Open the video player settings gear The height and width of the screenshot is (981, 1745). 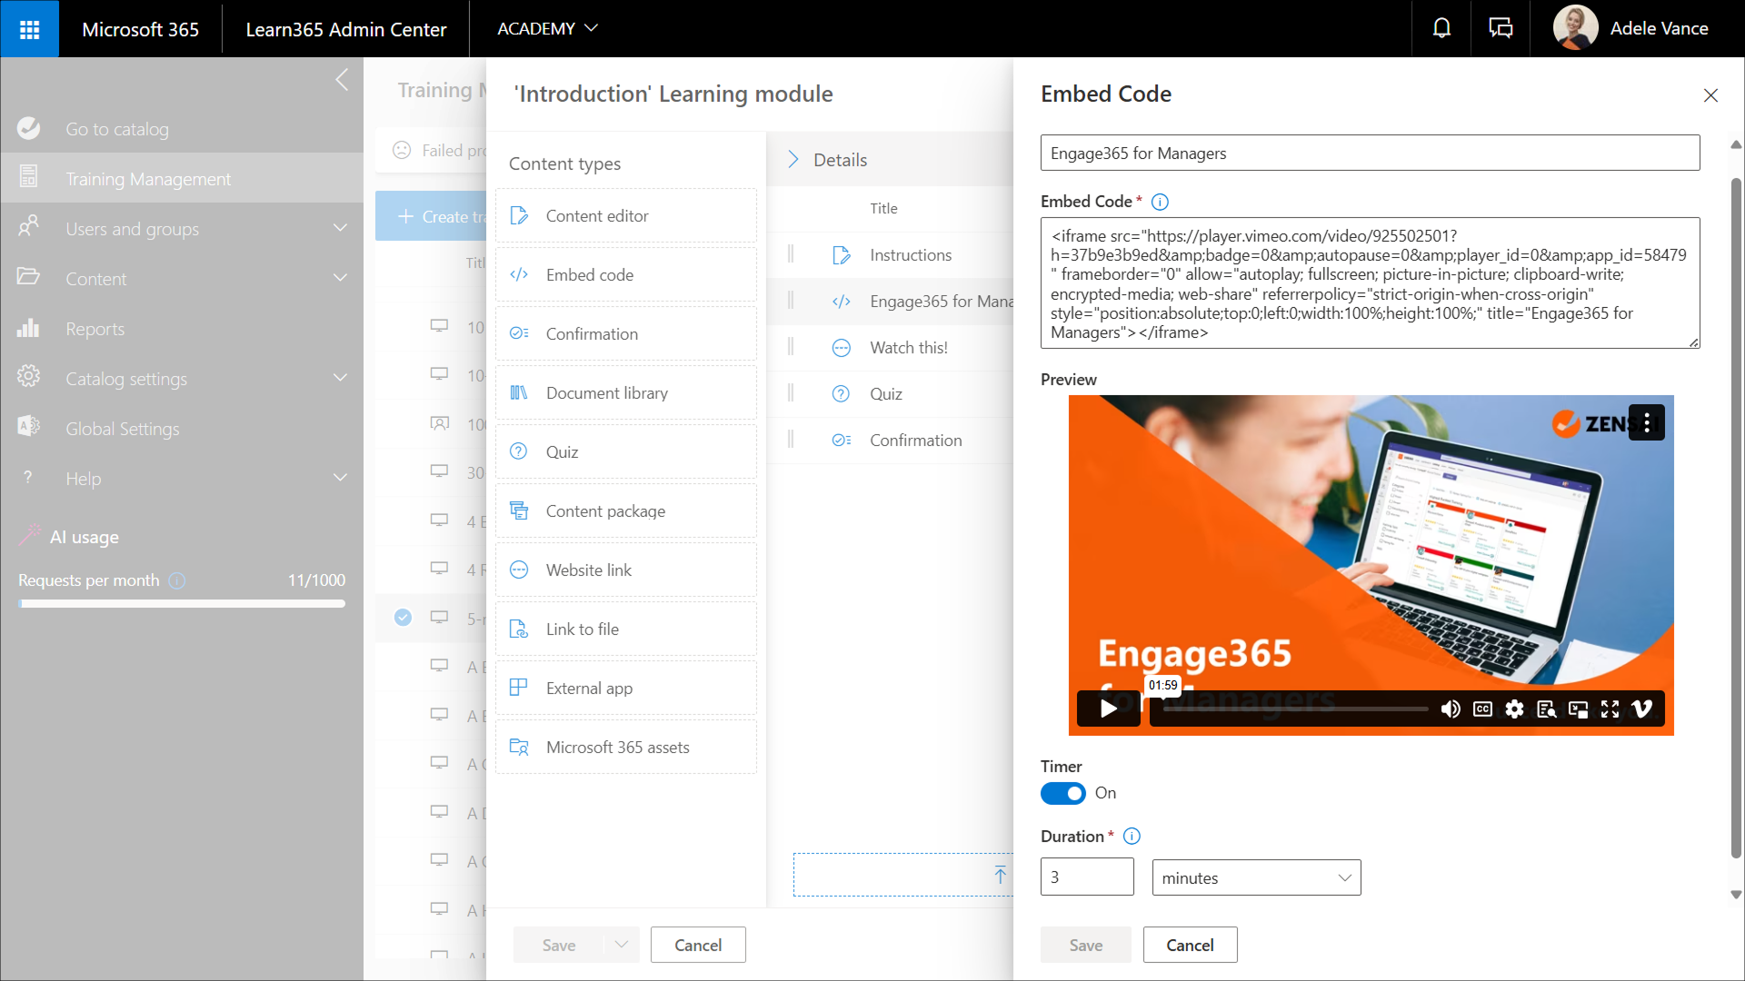click(x=1514, y=708)
